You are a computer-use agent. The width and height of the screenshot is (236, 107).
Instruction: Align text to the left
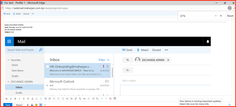(54, 99)
